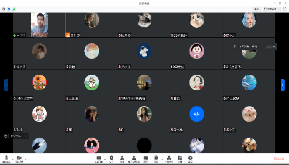Open the video options arrow beside camera

25,159
